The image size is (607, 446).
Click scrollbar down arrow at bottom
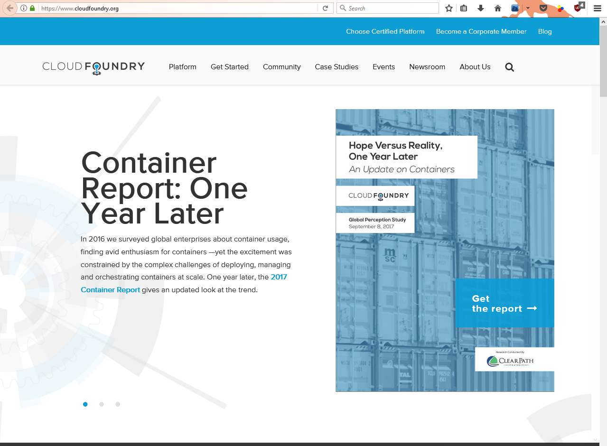tap(596, 440)
